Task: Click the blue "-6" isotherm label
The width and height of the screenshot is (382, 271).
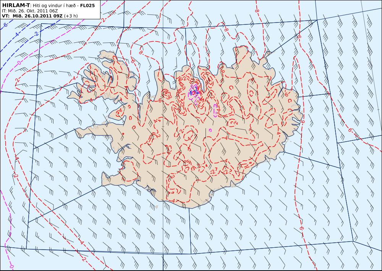Action: [5, 25]
